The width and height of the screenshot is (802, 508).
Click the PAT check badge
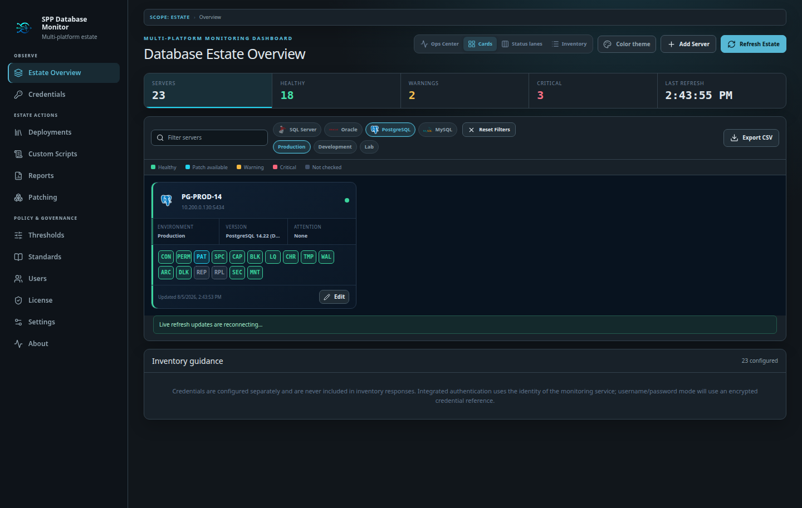coord(202,257)
